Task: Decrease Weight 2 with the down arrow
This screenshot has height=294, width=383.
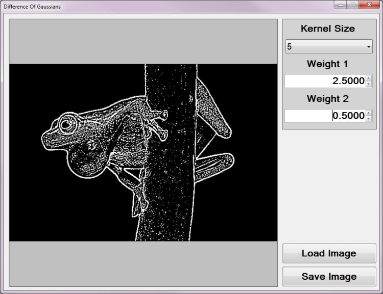Action: (369, 119)
